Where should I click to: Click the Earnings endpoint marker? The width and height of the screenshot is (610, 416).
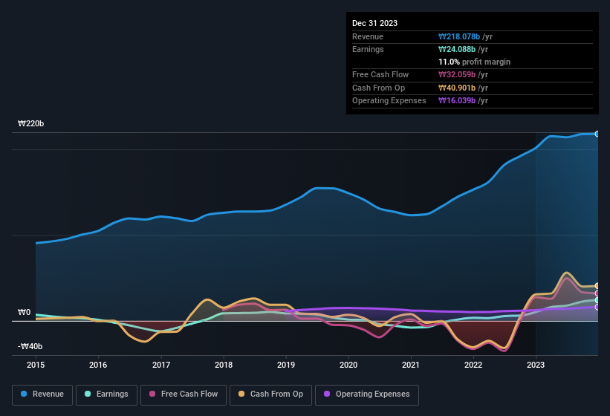tap(597, 300)
